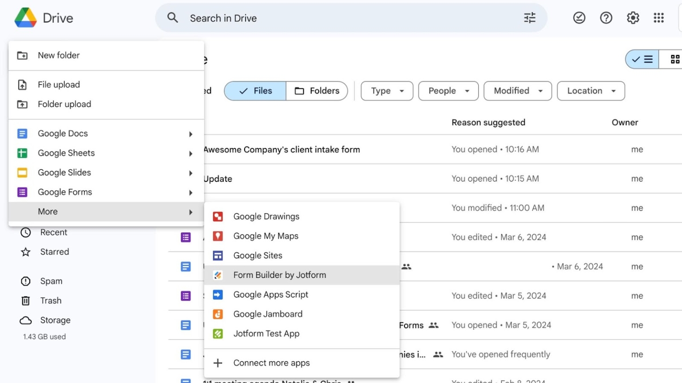This screenshot has width=682, height=383.
Task: Expand the Google Sheets submenu
Action: pyautogui.click(x=66, y=153)
